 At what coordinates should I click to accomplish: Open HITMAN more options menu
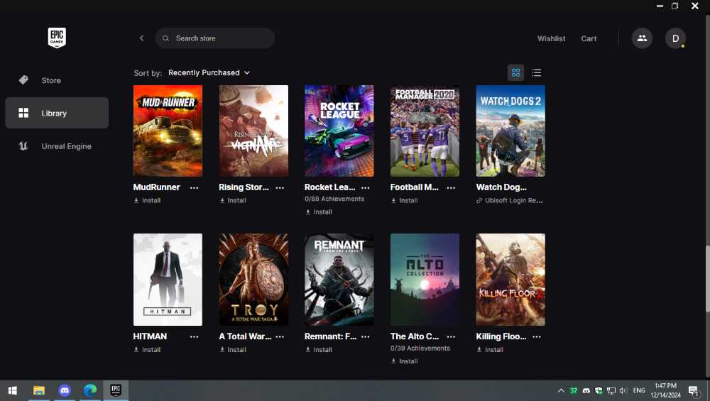[x=195, y=336]
